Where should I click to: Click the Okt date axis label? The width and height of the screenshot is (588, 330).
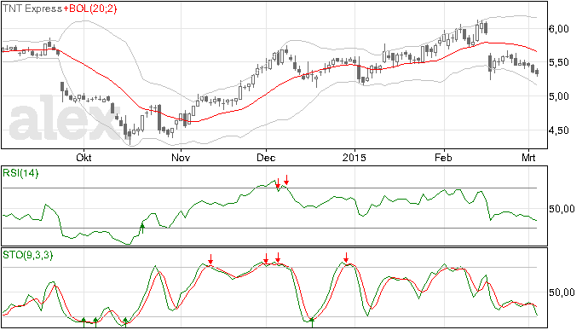[84, 157]
